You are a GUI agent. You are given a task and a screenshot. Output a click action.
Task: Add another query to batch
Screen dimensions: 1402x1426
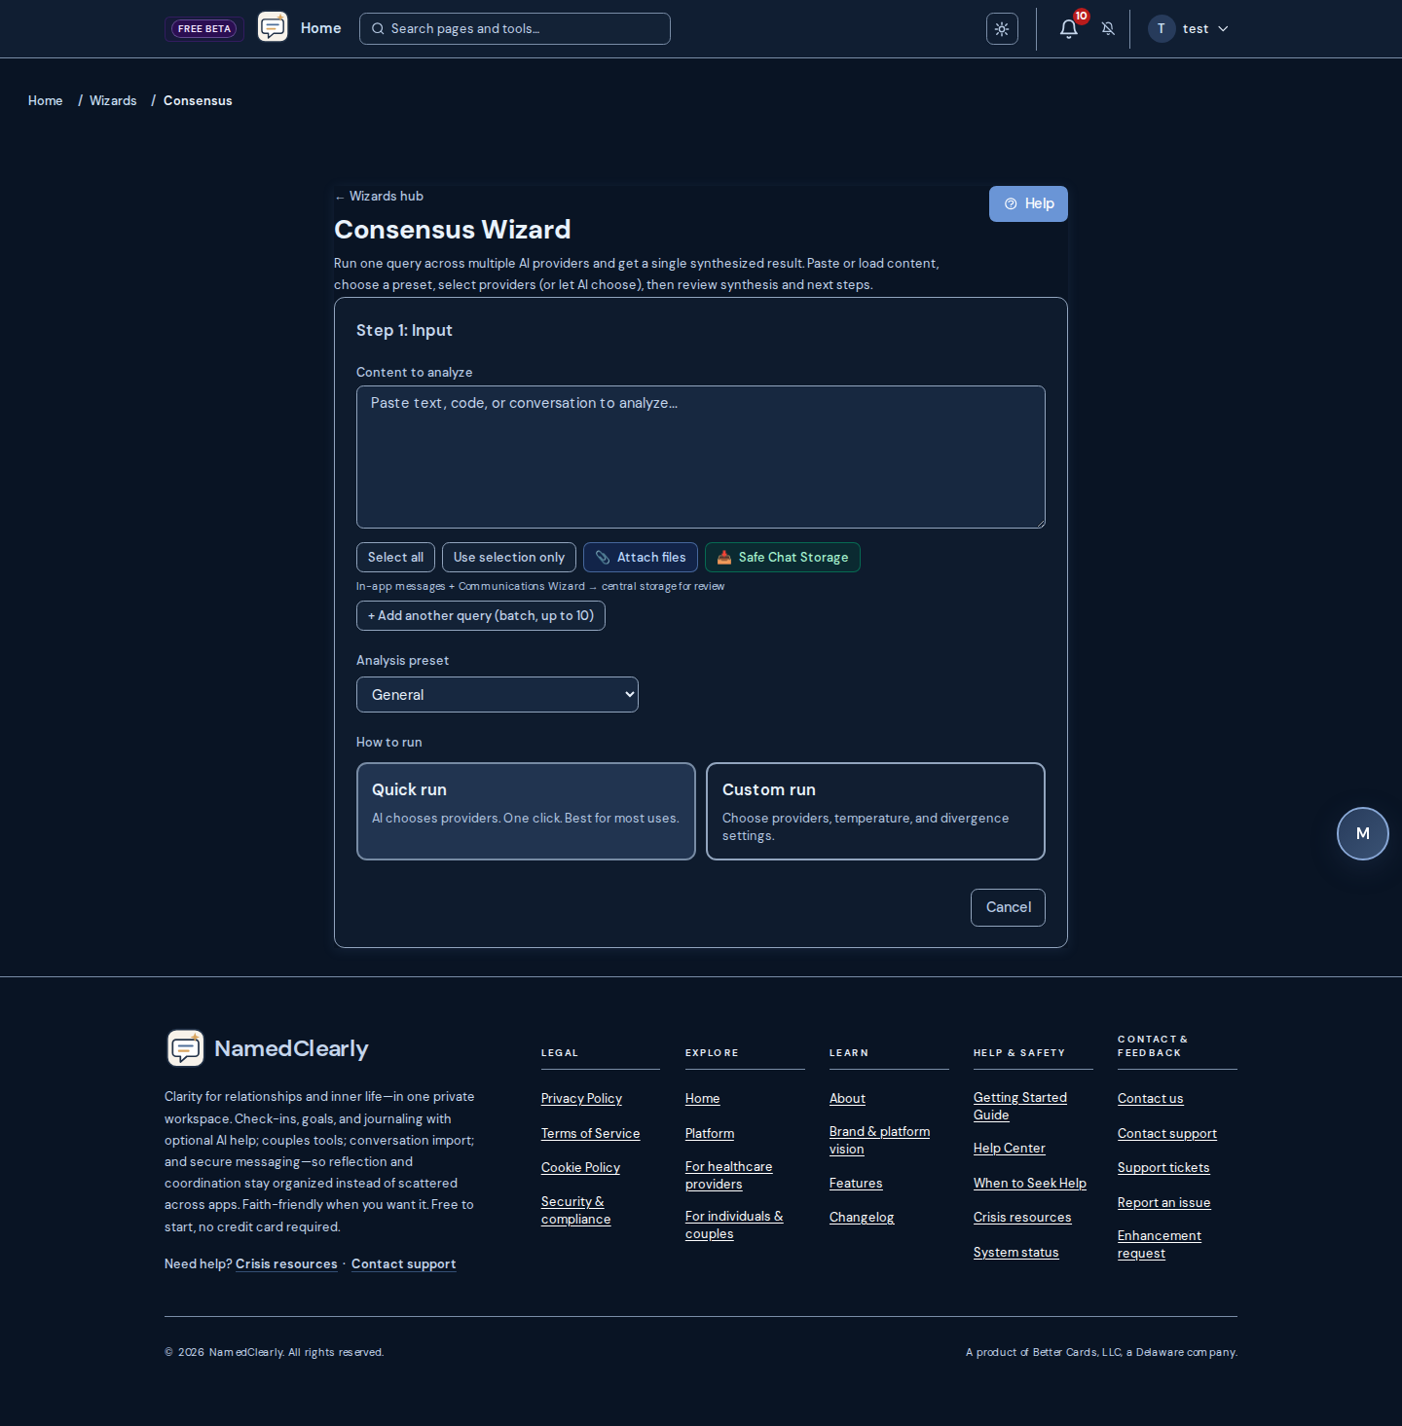pyautogui.click(x=481, y=615)
